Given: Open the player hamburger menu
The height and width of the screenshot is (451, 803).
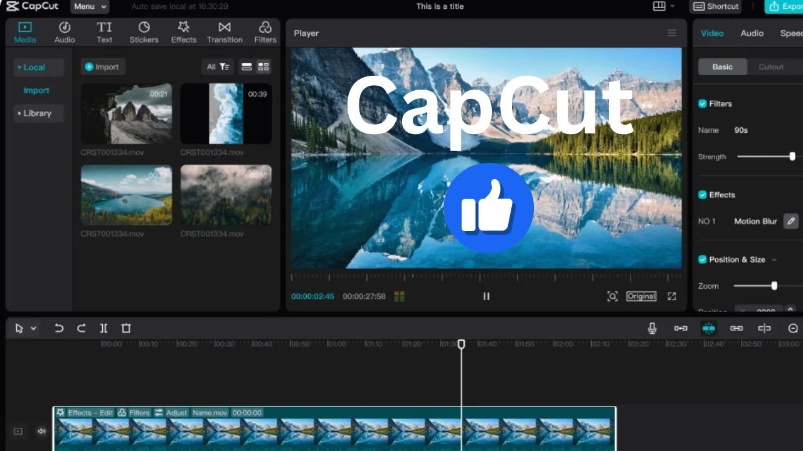Looking at the screenshot, I should click(x=672, y=33).
